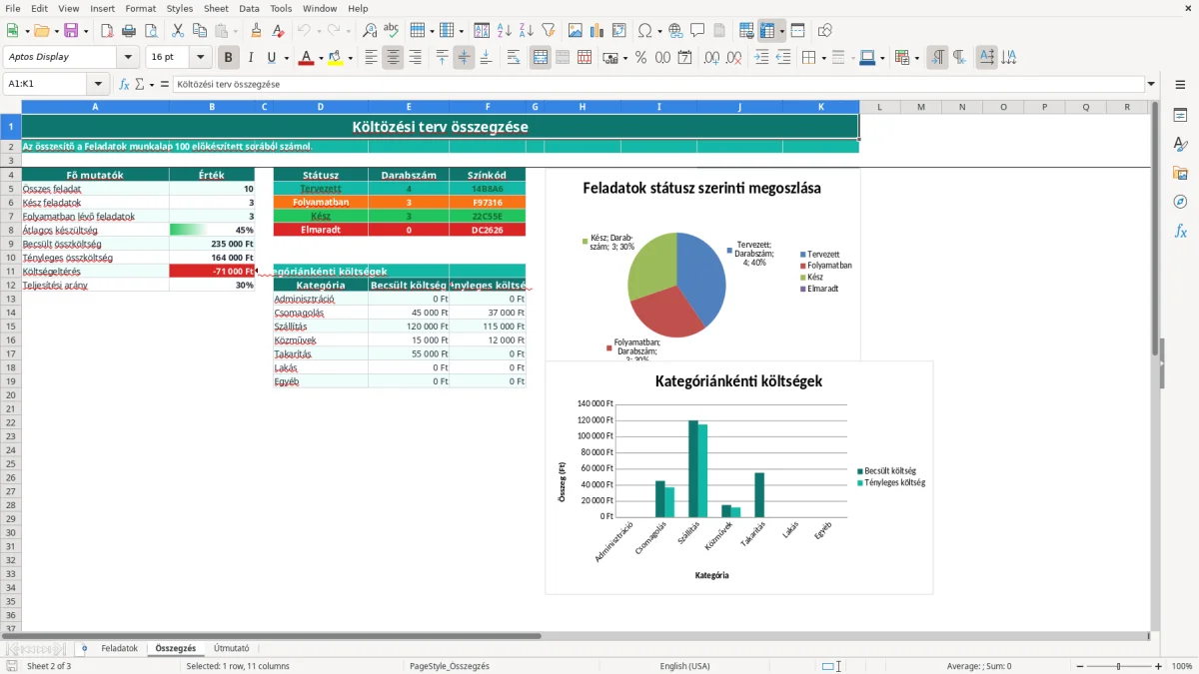Cut the selection
The height and width of the screenshot is (674, 1199).
tap(178, 31)
